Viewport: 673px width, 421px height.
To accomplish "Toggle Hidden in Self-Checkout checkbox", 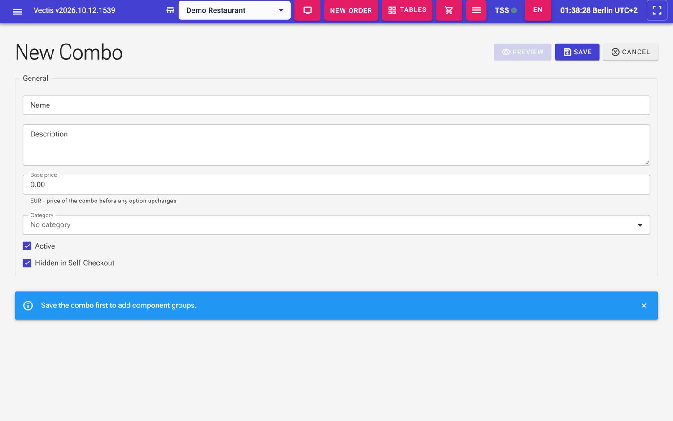I will click(27, 263).
